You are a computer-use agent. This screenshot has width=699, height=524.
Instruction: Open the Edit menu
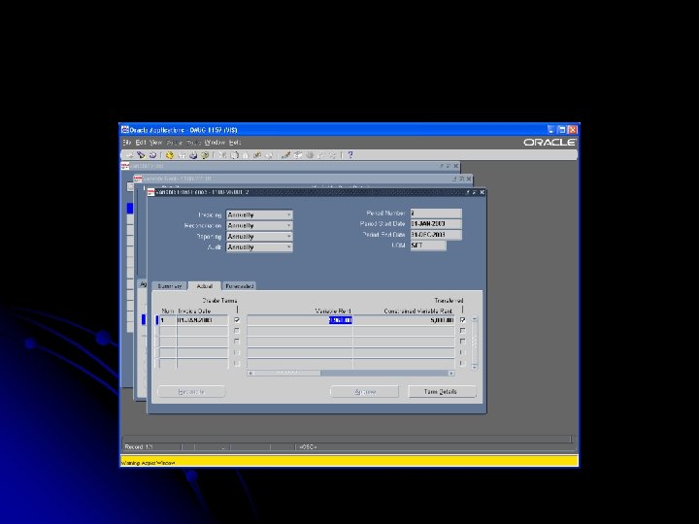pyautogui.click(x=141, y=143)
